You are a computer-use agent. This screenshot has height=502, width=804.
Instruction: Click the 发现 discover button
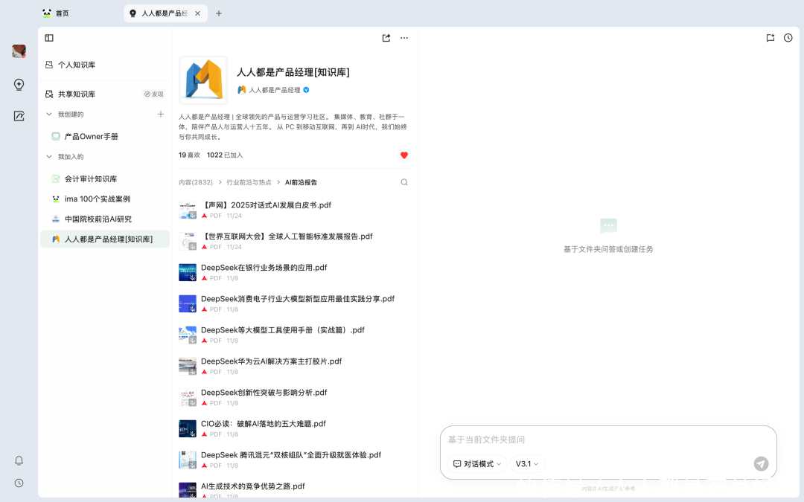153,94
